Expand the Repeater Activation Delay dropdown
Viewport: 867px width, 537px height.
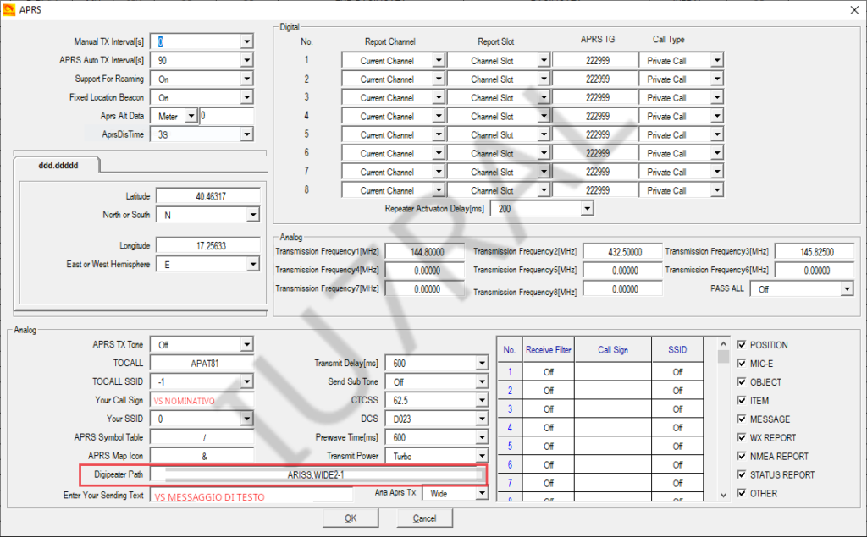(x=588, y=209)
